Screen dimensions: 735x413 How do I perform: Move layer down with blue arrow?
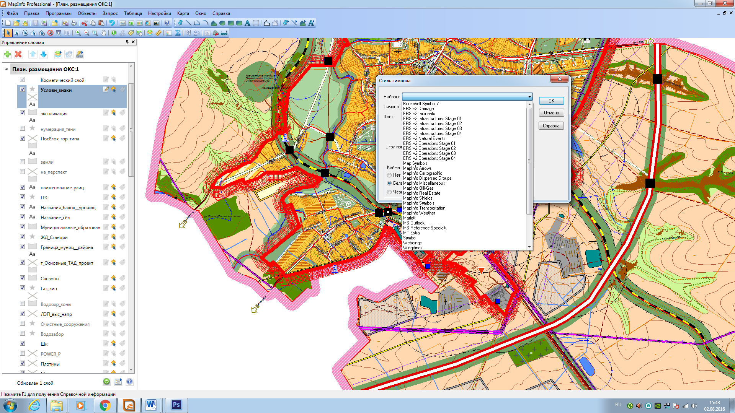(x=44, y=54)
